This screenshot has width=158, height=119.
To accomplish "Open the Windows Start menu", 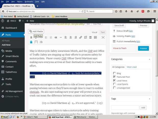I will click(4, 117).
